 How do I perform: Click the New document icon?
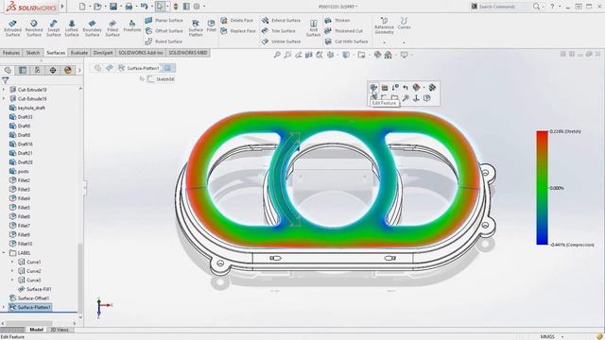(82, 7)
